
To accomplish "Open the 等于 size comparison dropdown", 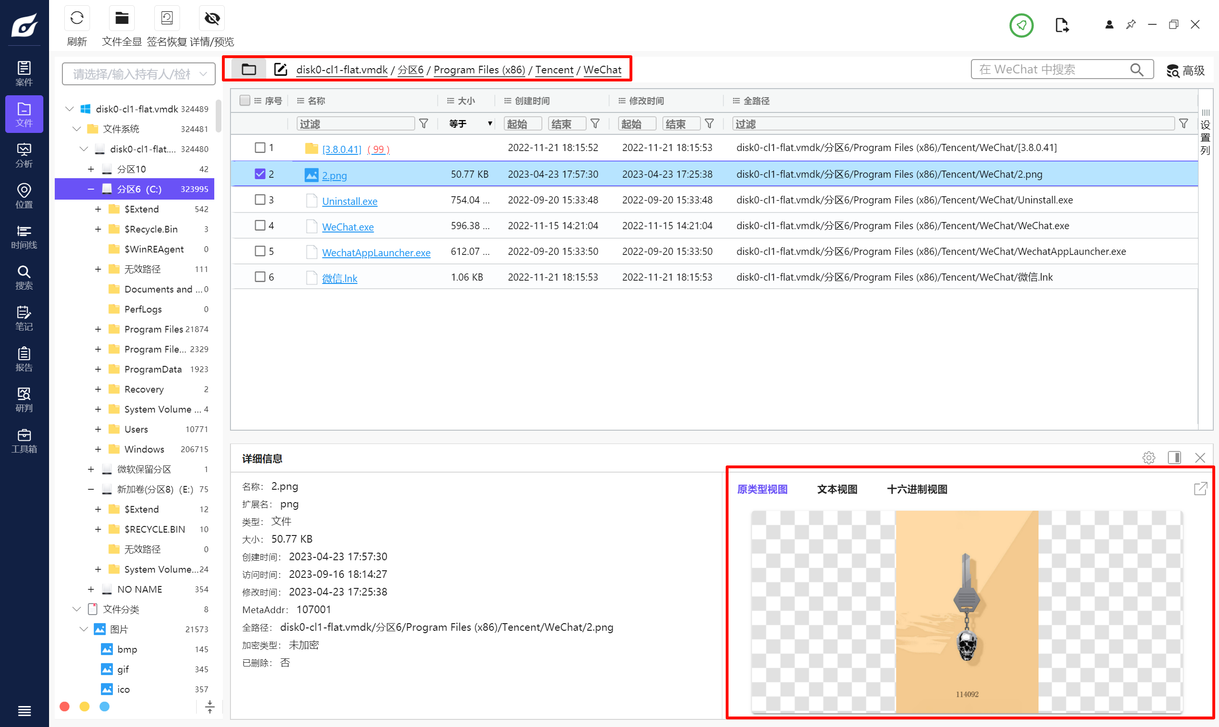I will (x=470, y=123).
